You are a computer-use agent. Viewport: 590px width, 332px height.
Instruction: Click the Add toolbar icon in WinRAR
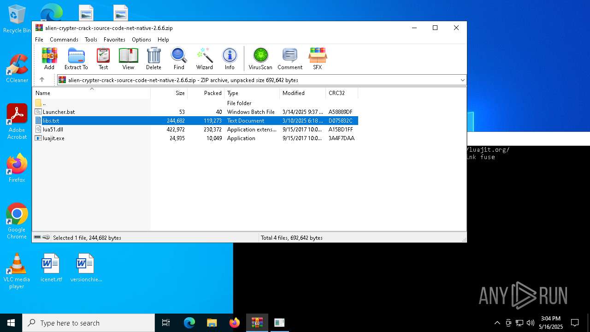(x=49, y=59)
